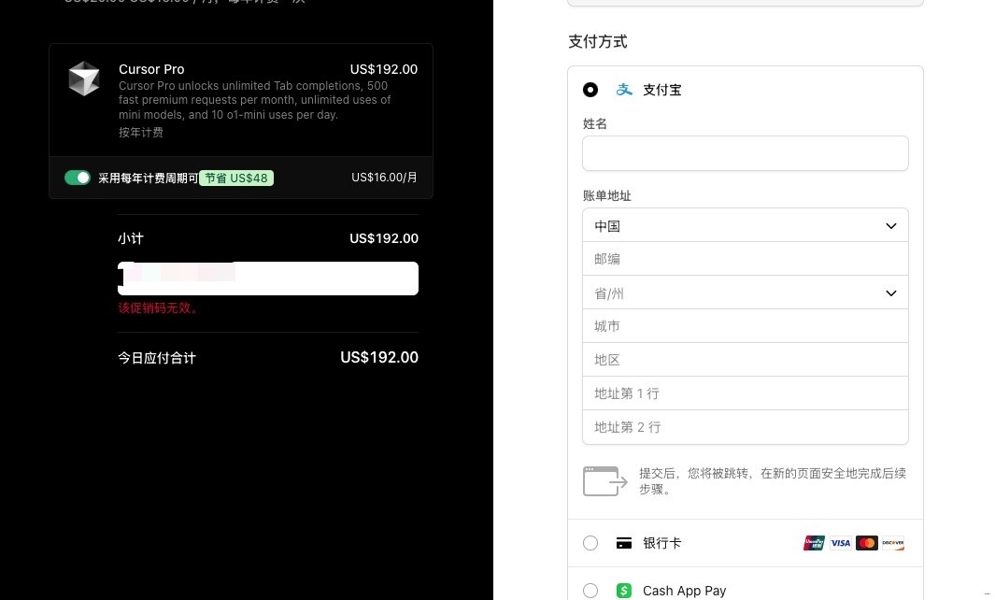The width and height of the screenshot is (995, 600).
Task: Click the UnionPay card logo
Action: (x=814, y=543)
